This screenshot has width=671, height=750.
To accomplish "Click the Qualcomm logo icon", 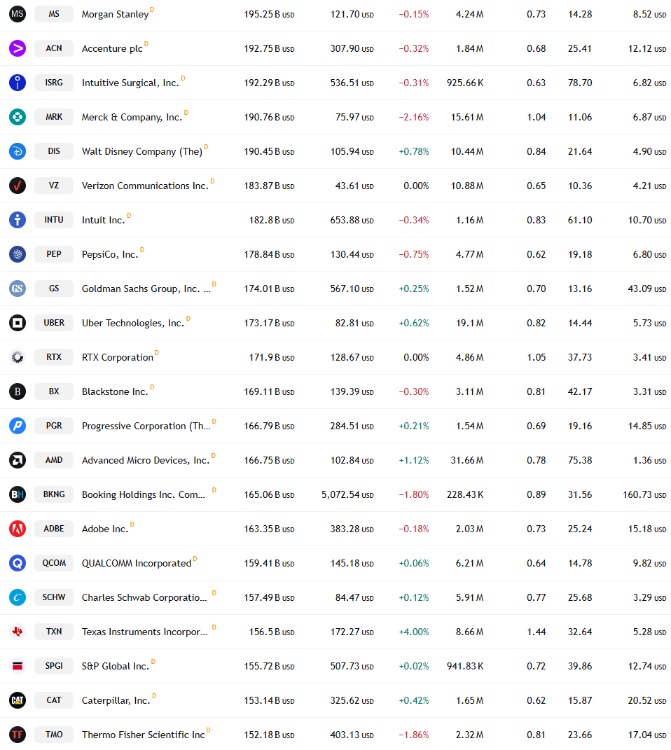I will (x=18, y=563).
